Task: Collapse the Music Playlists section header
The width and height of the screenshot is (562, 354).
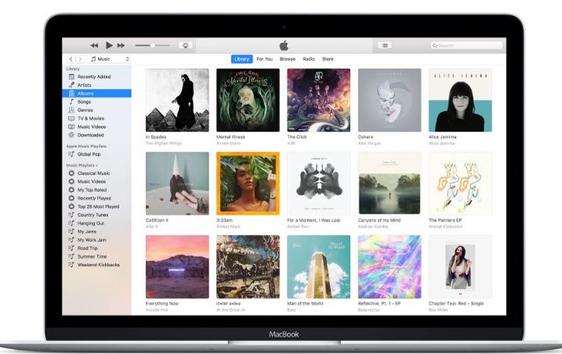Action: tap(82, 165)
